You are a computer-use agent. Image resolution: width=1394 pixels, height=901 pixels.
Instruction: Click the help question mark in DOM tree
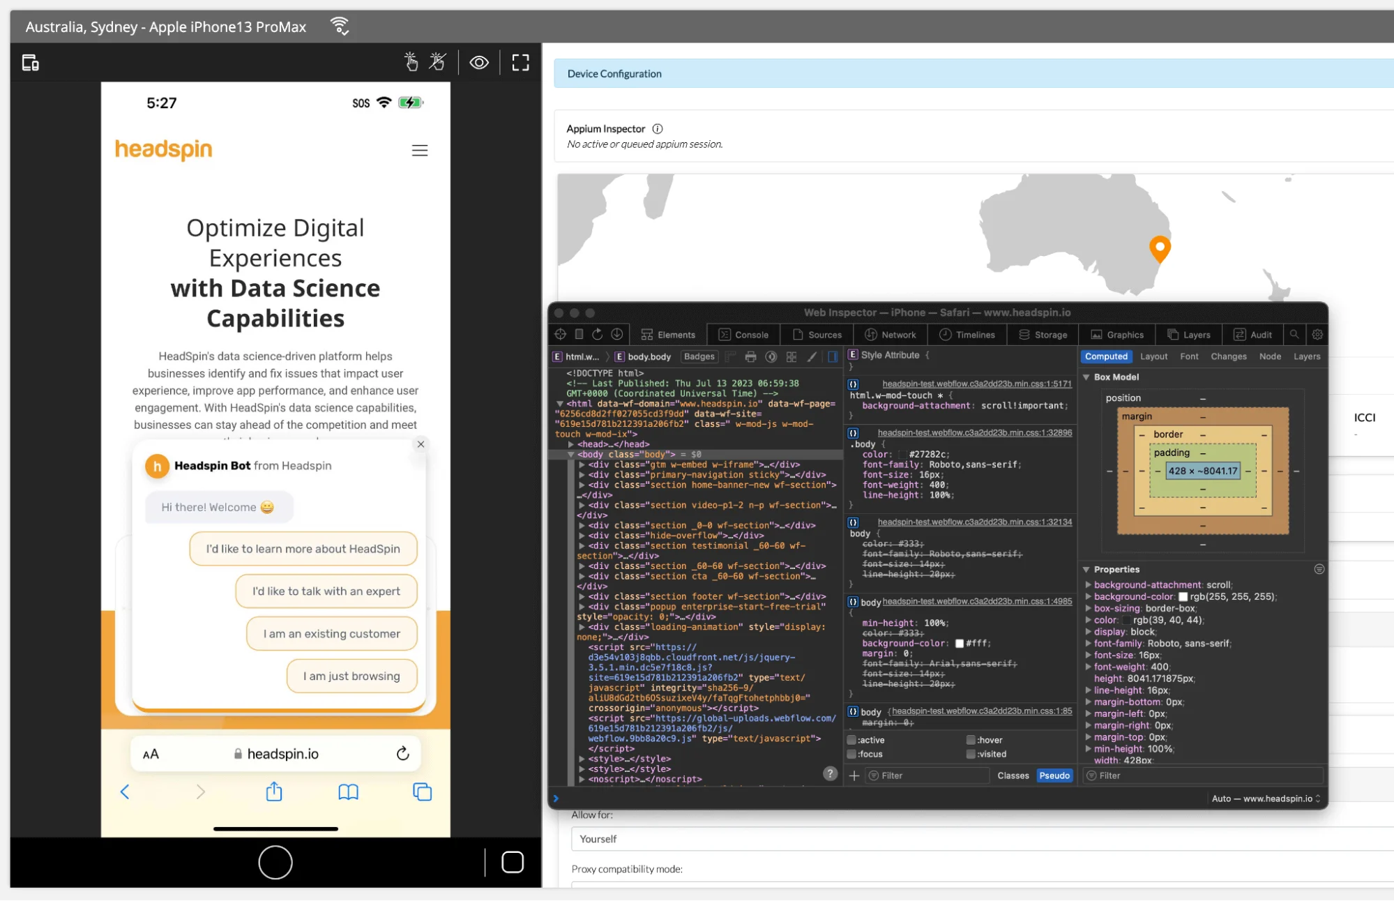830,773
